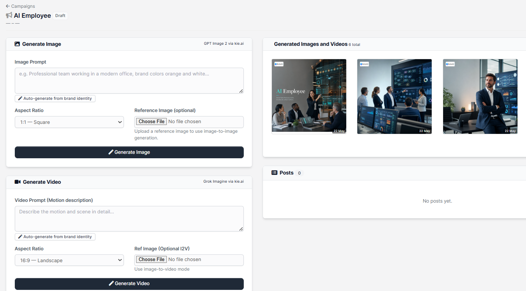The height and width of the screenshot is (291, 526).
Task: Click the Video Prompt text area
Action: [129, 219]
